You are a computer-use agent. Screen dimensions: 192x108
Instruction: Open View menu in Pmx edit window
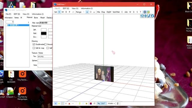click(26, 14)
